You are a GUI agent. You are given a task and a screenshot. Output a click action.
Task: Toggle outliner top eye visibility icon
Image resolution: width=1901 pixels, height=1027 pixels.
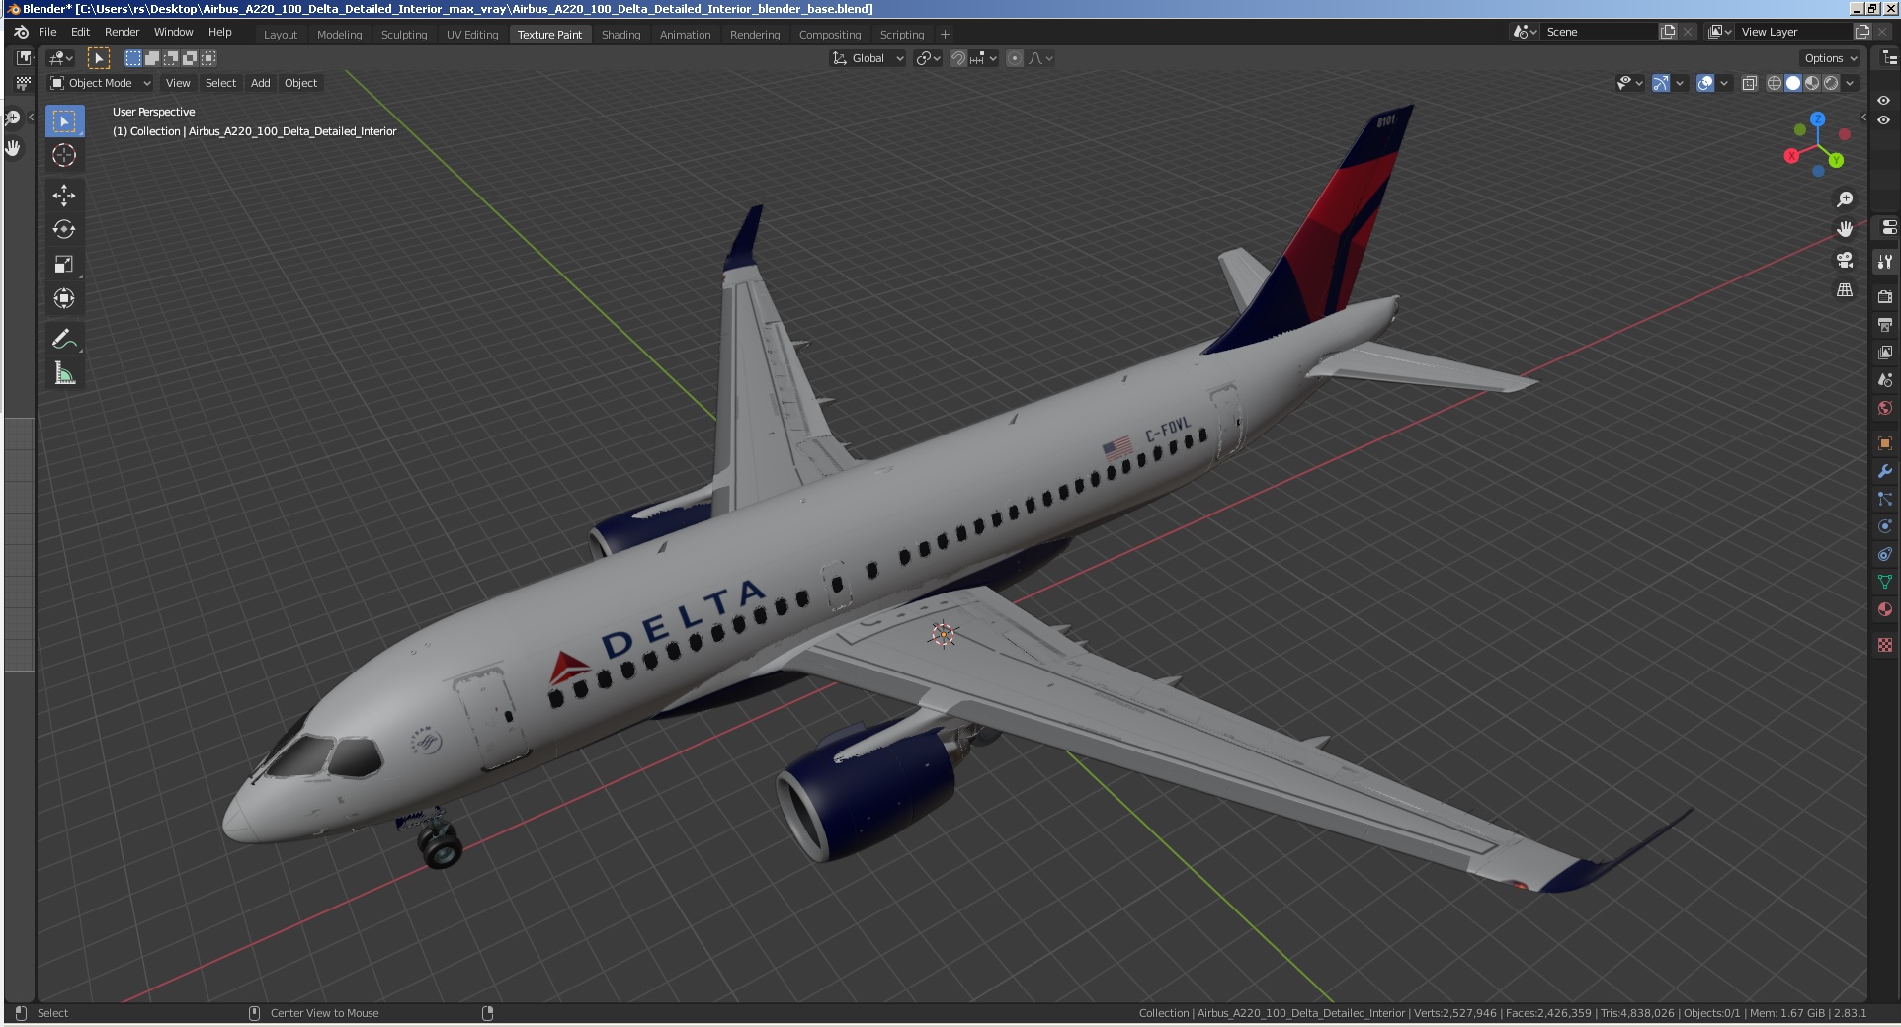[x=1883, y=101]
